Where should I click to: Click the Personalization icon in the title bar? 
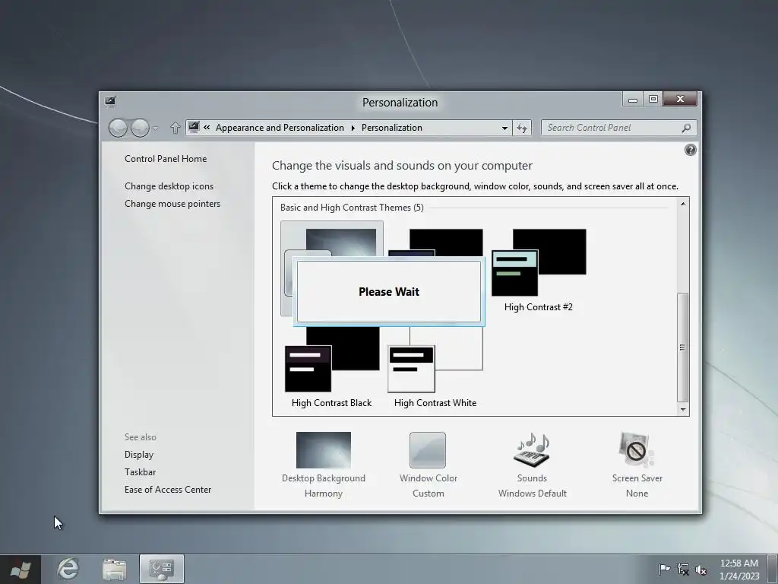click(x=110, y=101)
